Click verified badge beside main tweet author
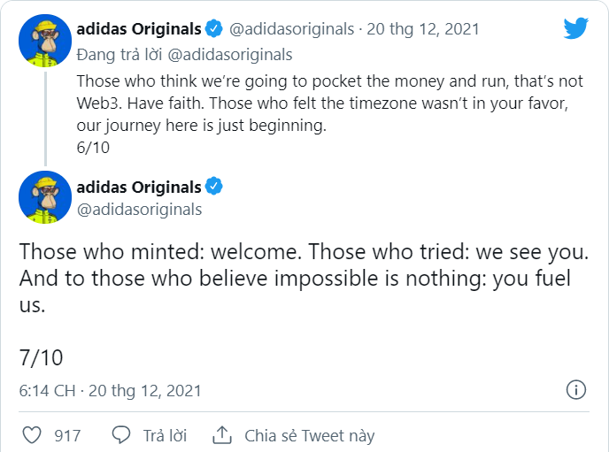This screenshot has width=609, height=452. click(213, 187)
